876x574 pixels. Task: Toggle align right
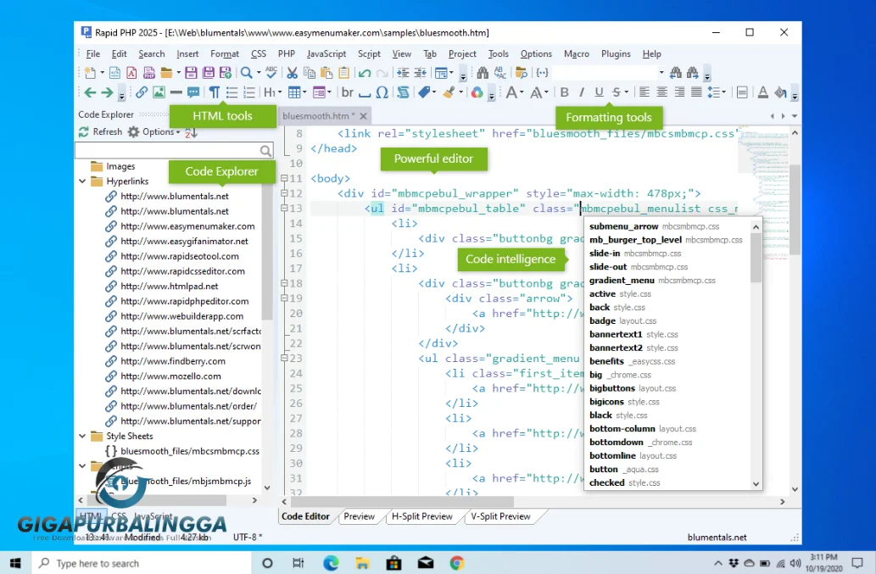(679, 92)
